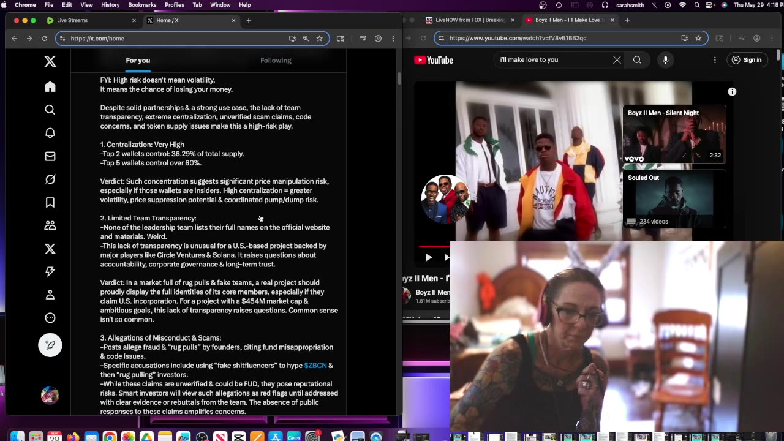784x441 pixels.
Task: Go forward in the X browser window
Action: tap(29, 38)
